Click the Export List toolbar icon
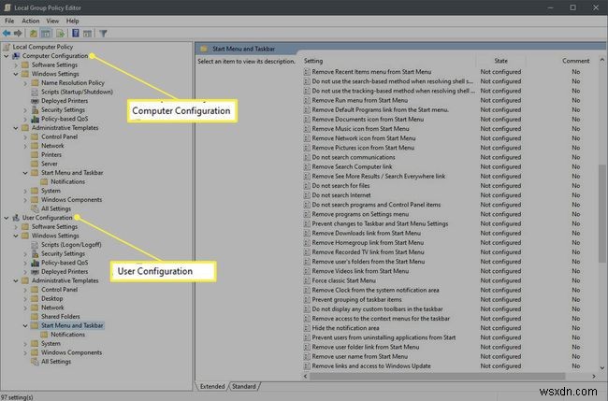Image resolution: width=608 pixels, height=401 pixels. 60,34
